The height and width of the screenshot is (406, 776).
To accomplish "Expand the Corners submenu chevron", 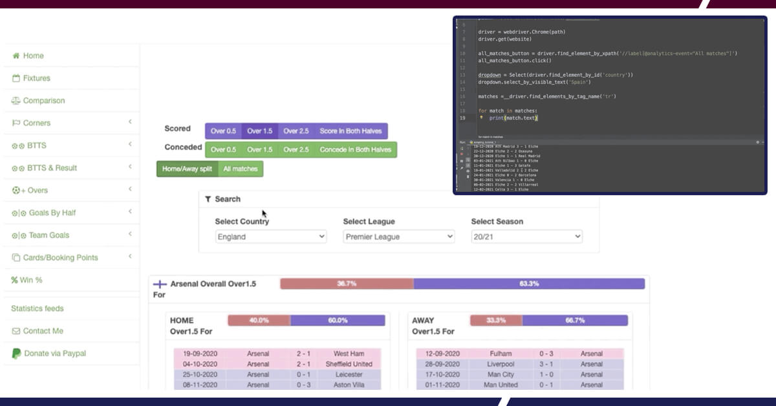I will (x=130, y=122).
